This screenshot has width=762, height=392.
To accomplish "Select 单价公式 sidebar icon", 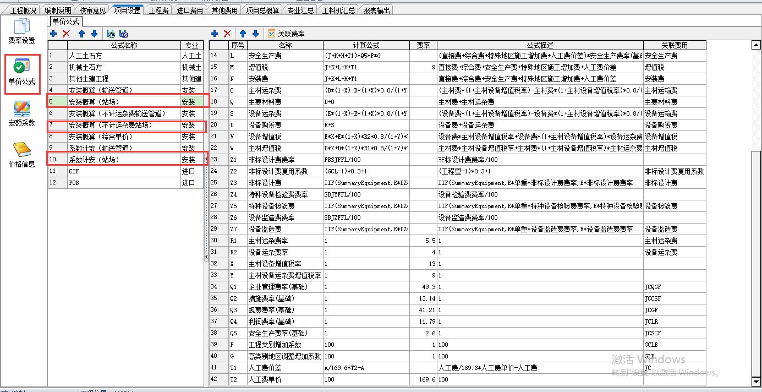I will pyautogui.click(x=22, y=73).
